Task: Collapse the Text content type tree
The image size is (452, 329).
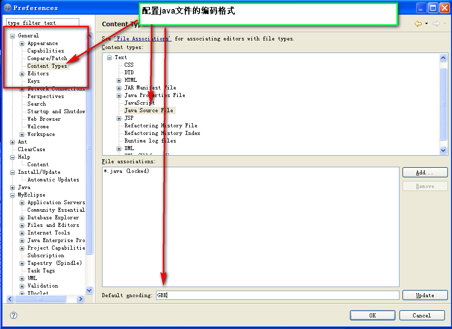Action: pyautogui.click(x=109, y=57)
